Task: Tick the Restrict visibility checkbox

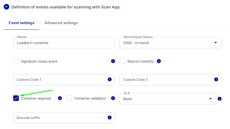Action: pos(122,61)
